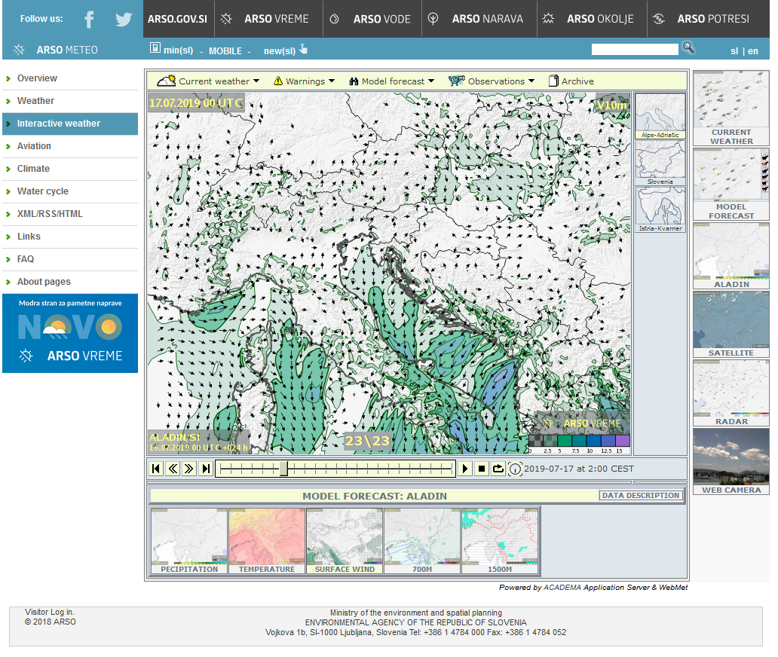The image size is (778, 657).
Task: Select the Surface Wind forecast thumbnail
Action: [345, 540]
